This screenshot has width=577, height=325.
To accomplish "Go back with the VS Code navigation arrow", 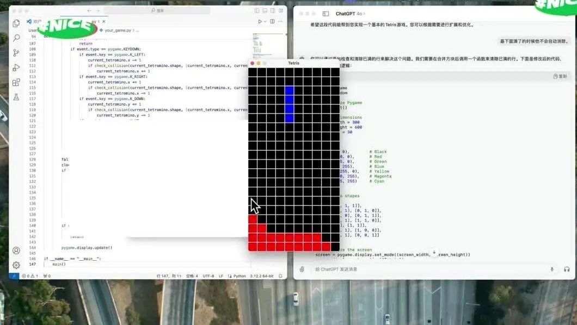I will [x=89, y=11].
